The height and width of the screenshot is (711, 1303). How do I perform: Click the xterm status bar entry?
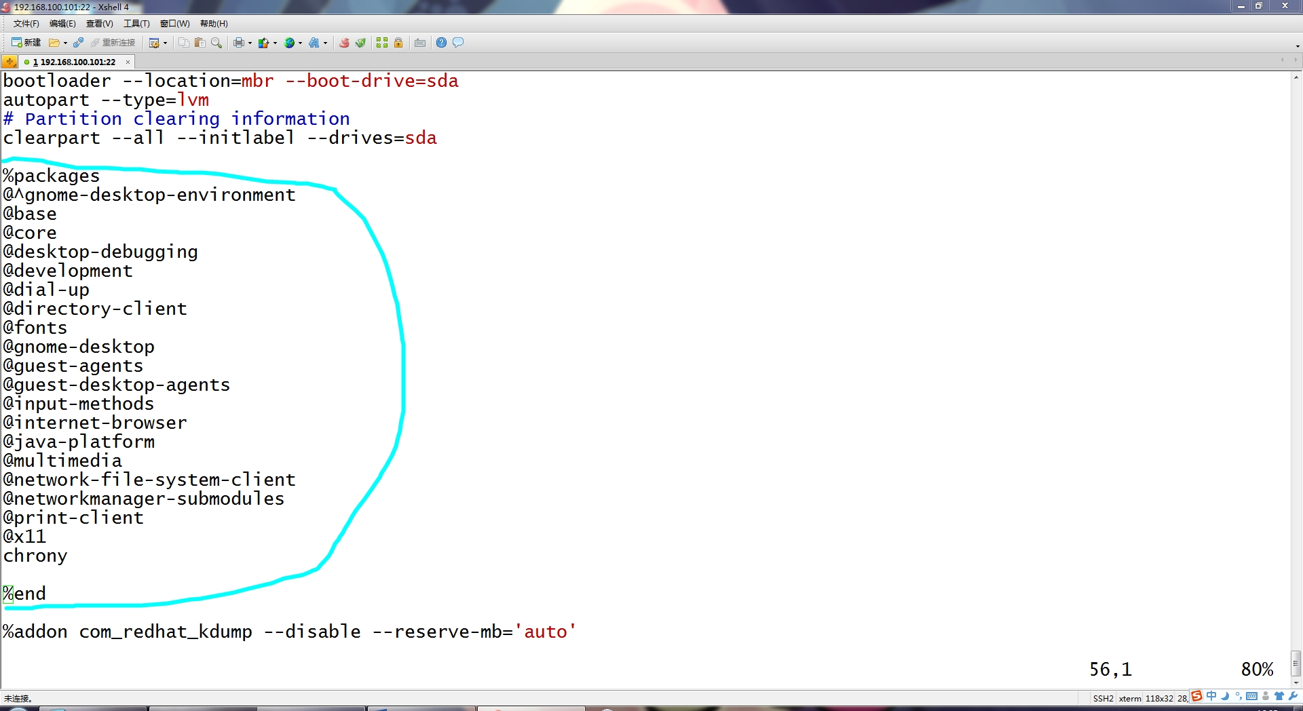pos(1130,698)
